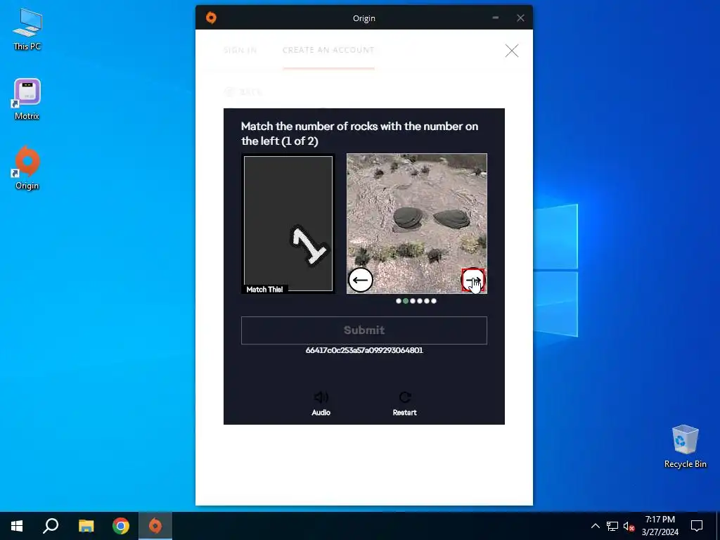Open the This PC desktop icon
The height and width of the screenshot is (540, 720).
[x=27, y=30]
